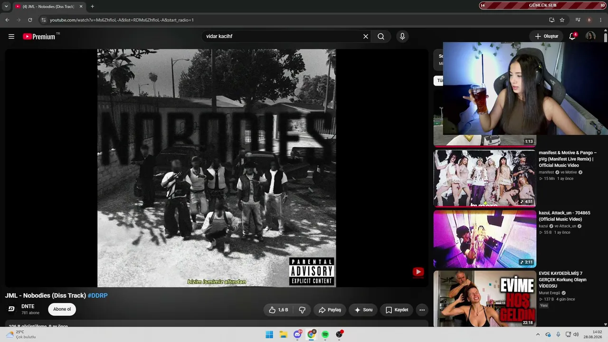This screenshot has height=342, width=608.
Task: Click the address bar URL
Action: pos(122,20)
